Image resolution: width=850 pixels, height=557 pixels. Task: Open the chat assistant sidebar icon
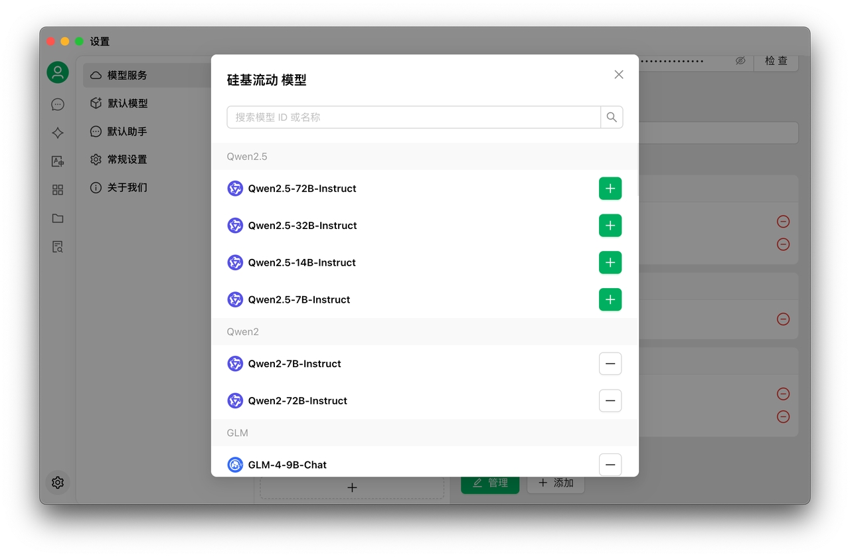coord(58,104)
